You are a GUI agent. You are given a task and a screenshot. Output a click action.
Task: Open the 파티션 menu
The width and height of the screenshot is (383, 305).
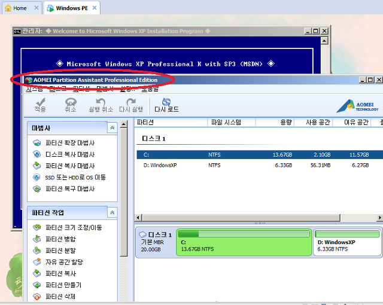pyautogui.click(x=81, y=89)
